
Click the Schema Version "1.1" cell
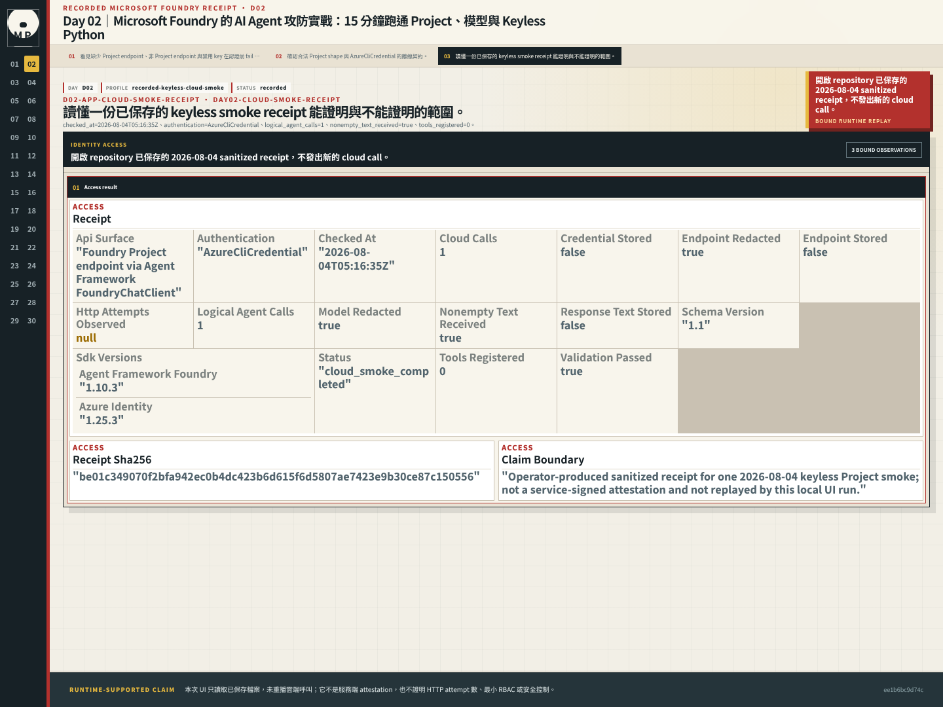pyautogui.click(x=739, y=325)
